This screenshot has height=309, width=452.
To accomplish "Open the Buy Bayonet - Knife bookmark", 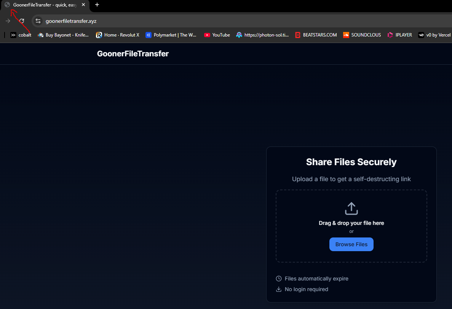I will pyautogui.click(x=63, y=35).
